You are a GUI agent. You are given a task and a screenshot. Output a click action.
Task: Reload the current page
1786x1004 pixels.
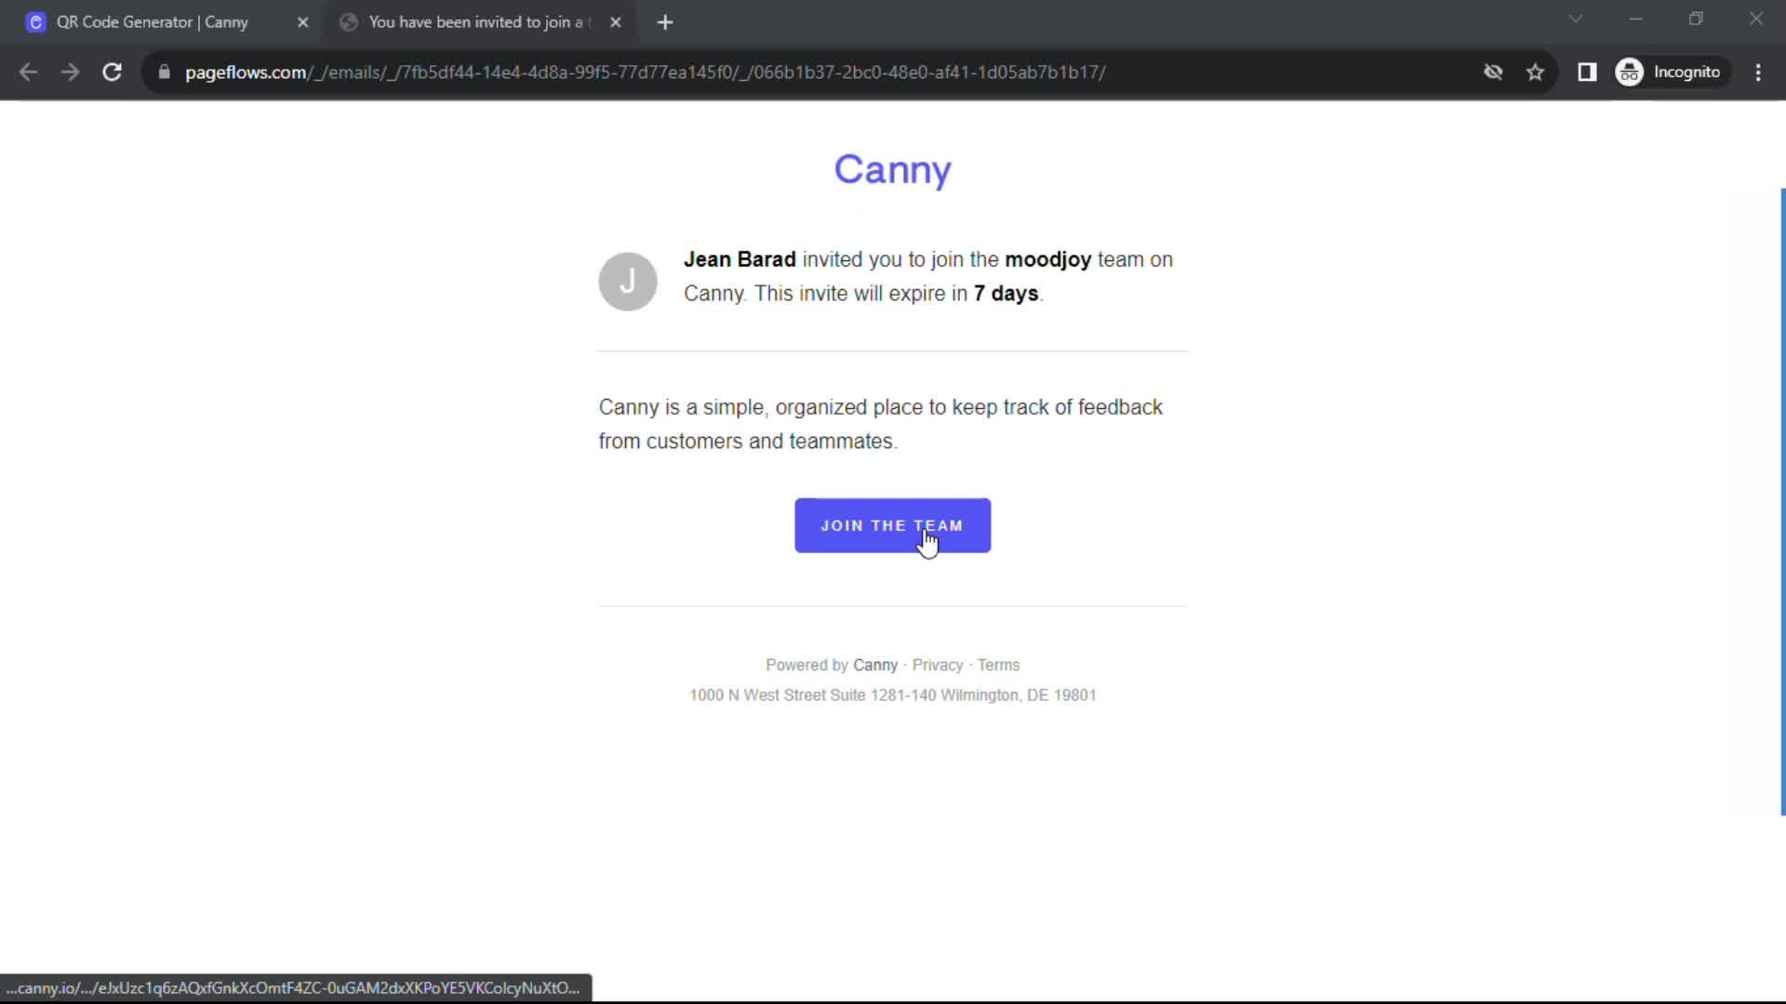tap(112, 72)
